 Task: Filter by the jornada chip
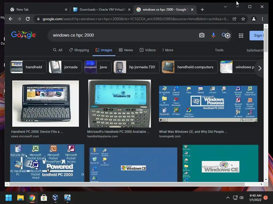(65, 67)
